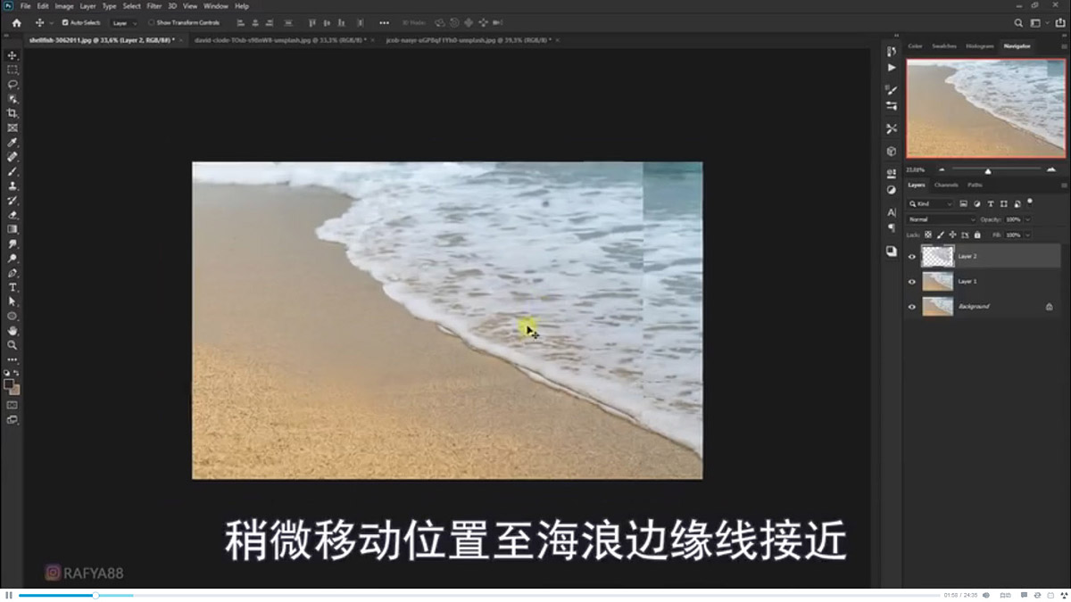Image resolution: width=1071 pixels, height=602 pixels.
Task: Switch to the Channels tab
Action: (x=946, y=185)
